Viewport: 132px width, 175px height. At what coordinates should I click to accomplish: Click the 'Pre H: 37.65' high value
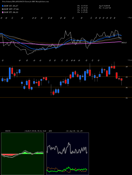pos(83,8)
